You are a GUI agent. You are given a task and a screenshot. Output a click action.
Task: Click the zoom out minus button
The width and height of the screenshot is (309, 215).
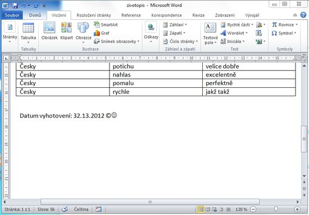pos(253,209)
